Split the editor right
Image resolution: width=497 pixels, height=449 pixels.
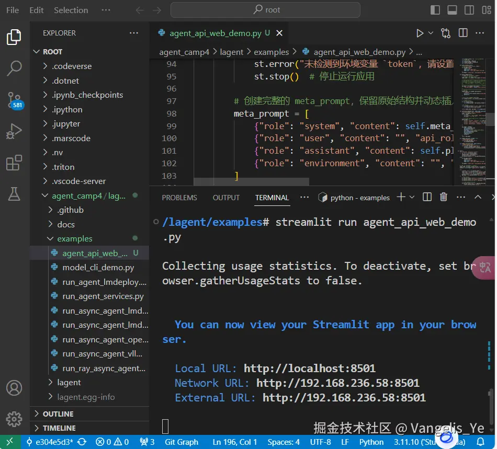point(463,33)
